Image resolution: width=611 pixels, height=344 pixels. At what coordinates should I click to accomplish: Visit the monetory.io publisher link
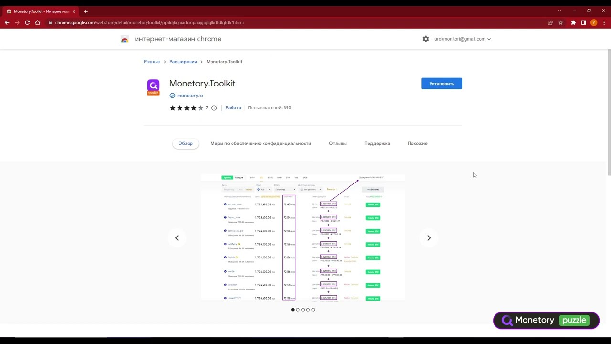pyautogui.click(x=190, y=96)
